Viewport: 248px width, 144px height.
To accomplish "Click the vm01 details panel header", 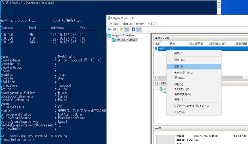I will click(x=201, y=128).
